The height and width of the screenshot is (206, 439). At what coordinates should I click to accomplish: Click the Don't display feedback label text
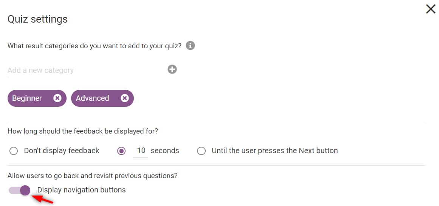(x=62, y=151)
